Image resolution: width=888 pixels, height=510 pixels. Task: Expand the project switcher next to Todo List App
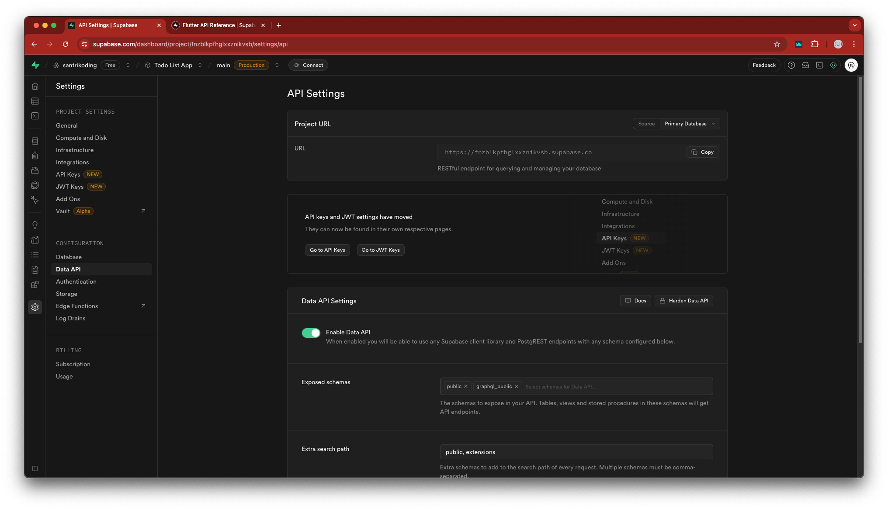click(200, 65)
